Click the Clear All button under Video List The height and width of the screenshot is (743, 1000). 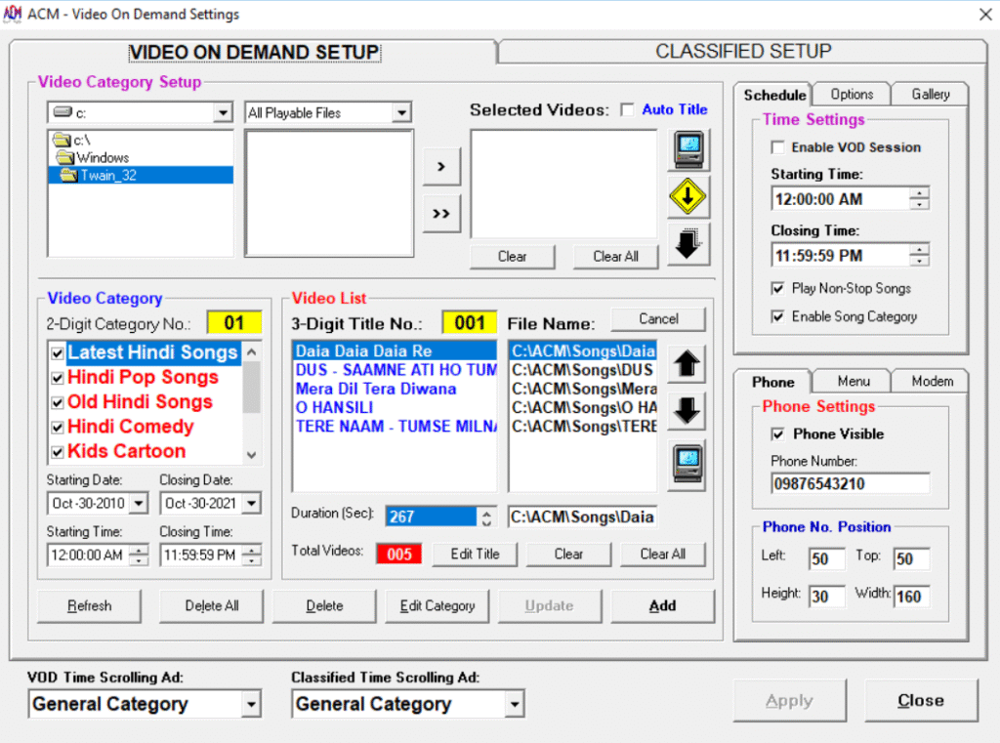click(662, 554)
